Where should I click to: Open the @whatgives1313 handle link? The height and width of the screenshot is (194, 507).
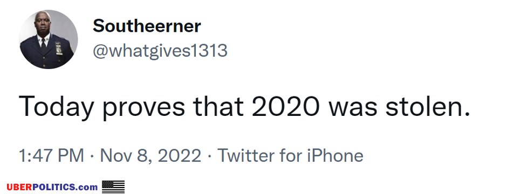160,51
